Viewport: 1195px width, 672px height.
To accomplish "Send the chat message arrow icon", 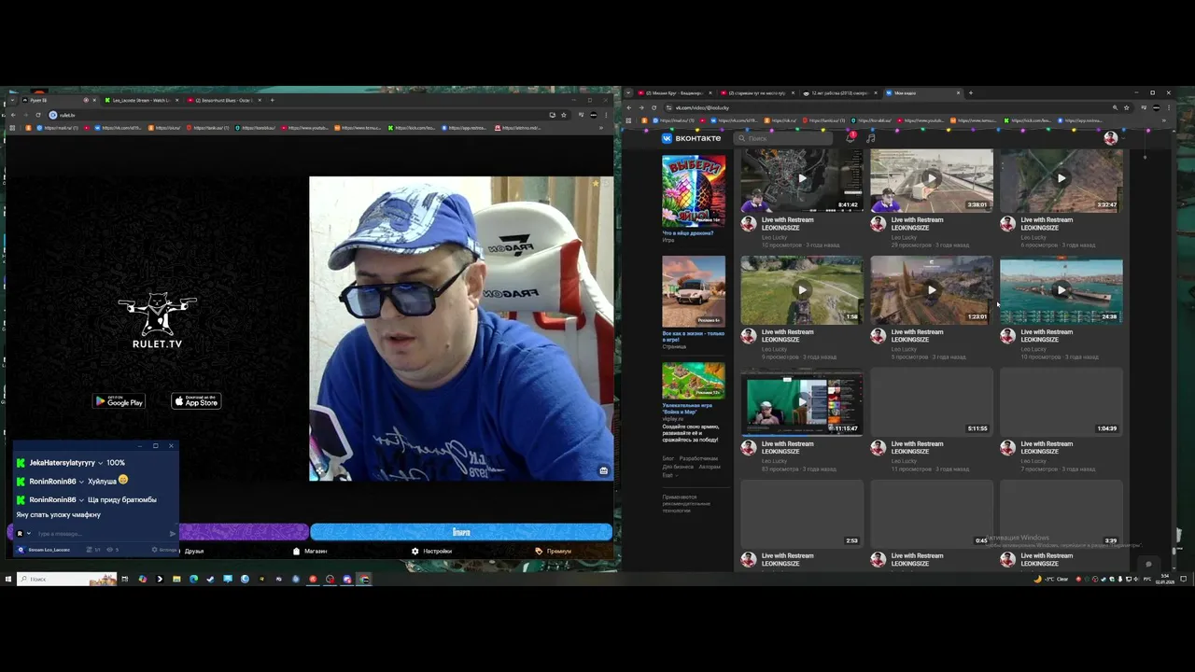I will point(172,534).
